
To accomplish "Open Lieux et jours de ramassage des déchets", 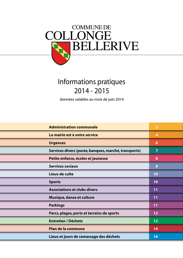I will [x=84, y=237].
